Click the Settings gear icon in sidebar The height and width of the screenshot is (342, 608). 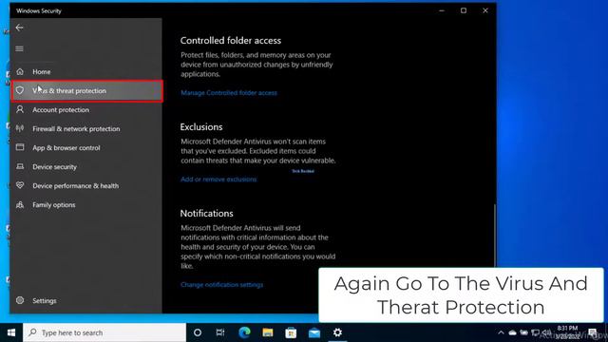coord(20,300)
